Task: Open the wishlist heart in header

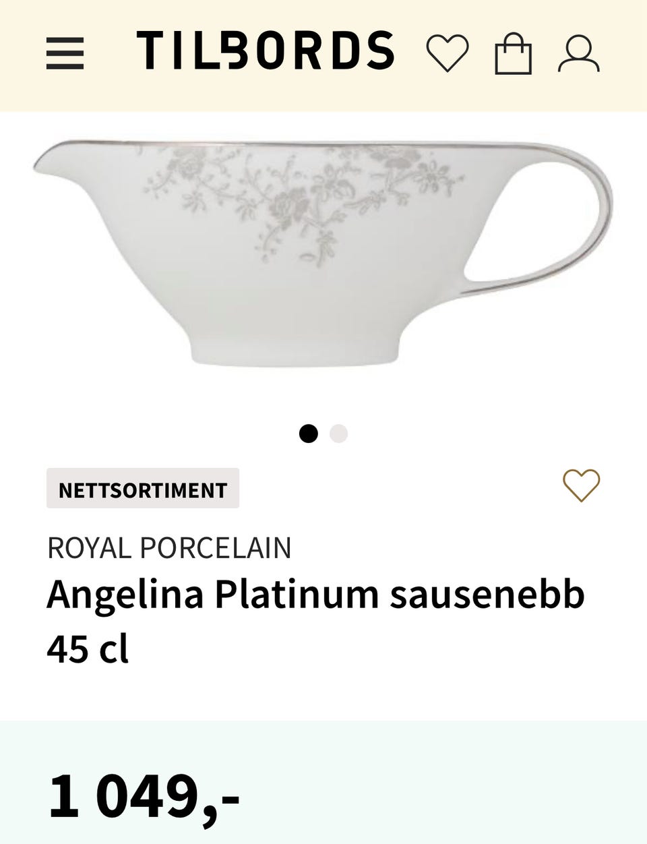Action: pyautogui.click(x=448, y=53)
